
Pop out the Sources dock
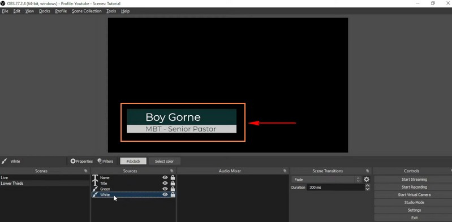tap(171, 171)
